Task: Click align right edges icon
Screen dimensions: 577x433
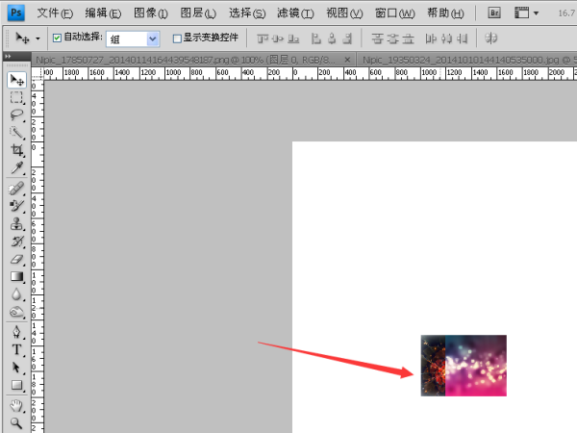Action: pos(347,38)
